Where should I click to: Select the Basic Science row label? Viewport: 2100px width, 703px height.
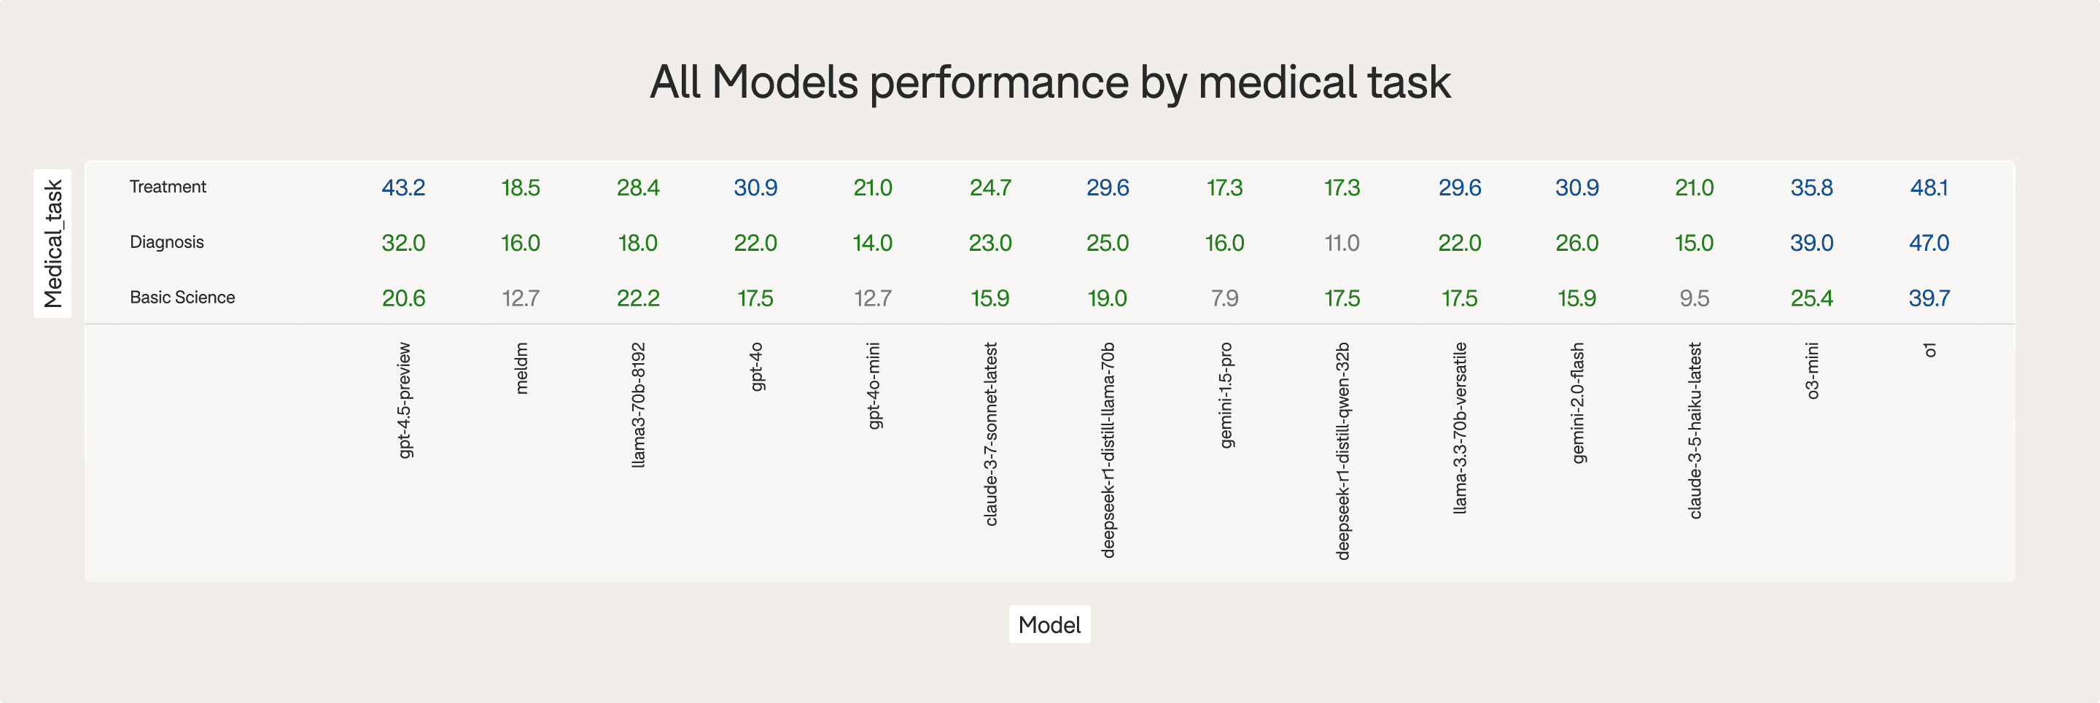pos(182,298)
